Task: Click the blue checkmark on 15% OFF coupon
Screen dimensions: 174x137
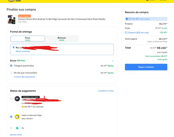Action: point(127,19)
